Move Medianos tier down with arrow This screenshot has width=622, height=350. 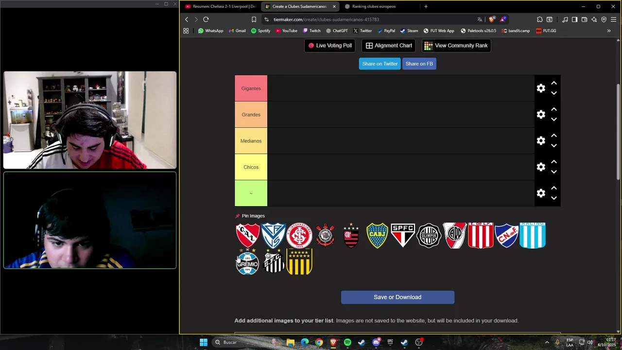click(554, 145)
